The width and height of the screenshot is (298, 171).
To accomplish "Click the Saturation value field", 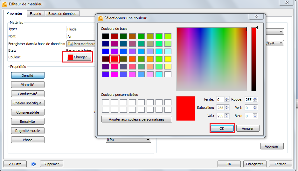I will [220, 108].
